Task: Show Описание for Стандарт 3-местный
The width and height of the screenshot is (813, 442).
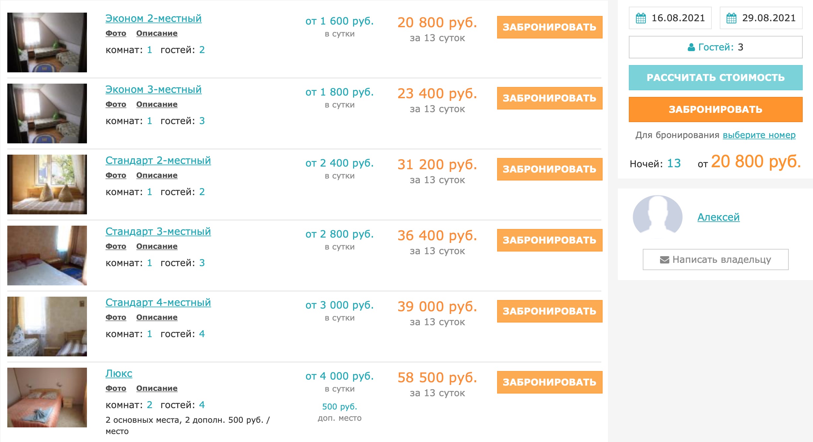Action: [157, 246]
